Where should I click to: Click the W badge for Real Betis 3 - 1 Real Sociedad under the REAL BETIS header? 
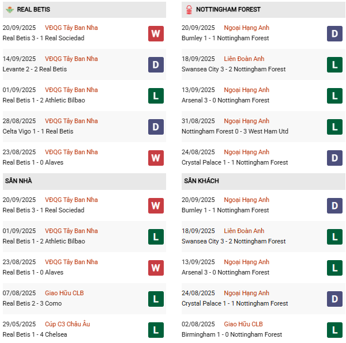[x=156, y=33]
